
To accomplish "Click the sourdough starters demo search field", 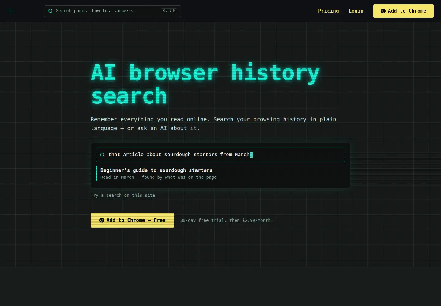I will point(221,155).
